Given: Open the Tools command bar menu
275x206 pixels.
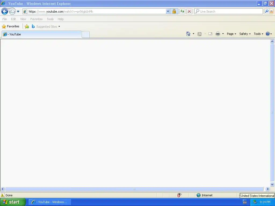Looking at the screenshot, I should [259, 34].
